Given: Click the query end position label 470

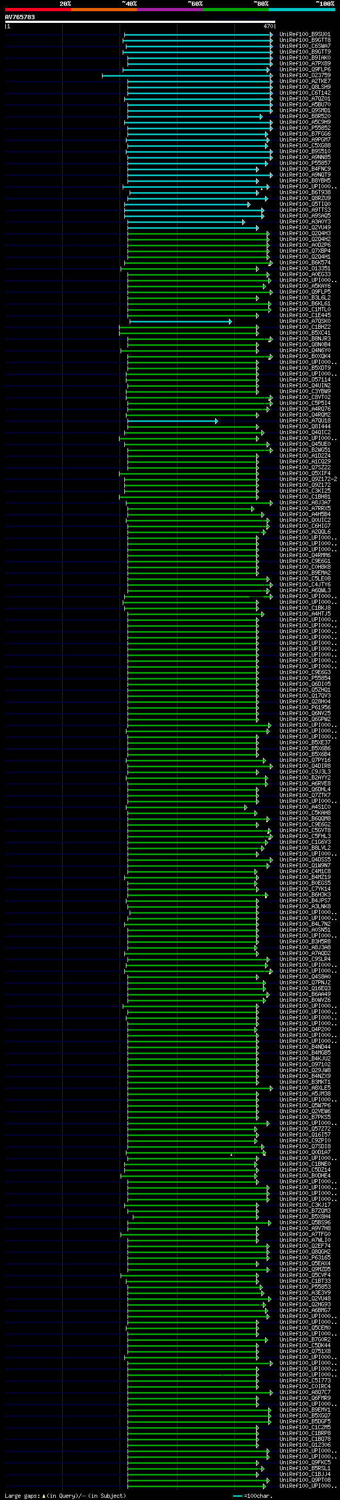Looking at the screenshot, I should (268, 26).
